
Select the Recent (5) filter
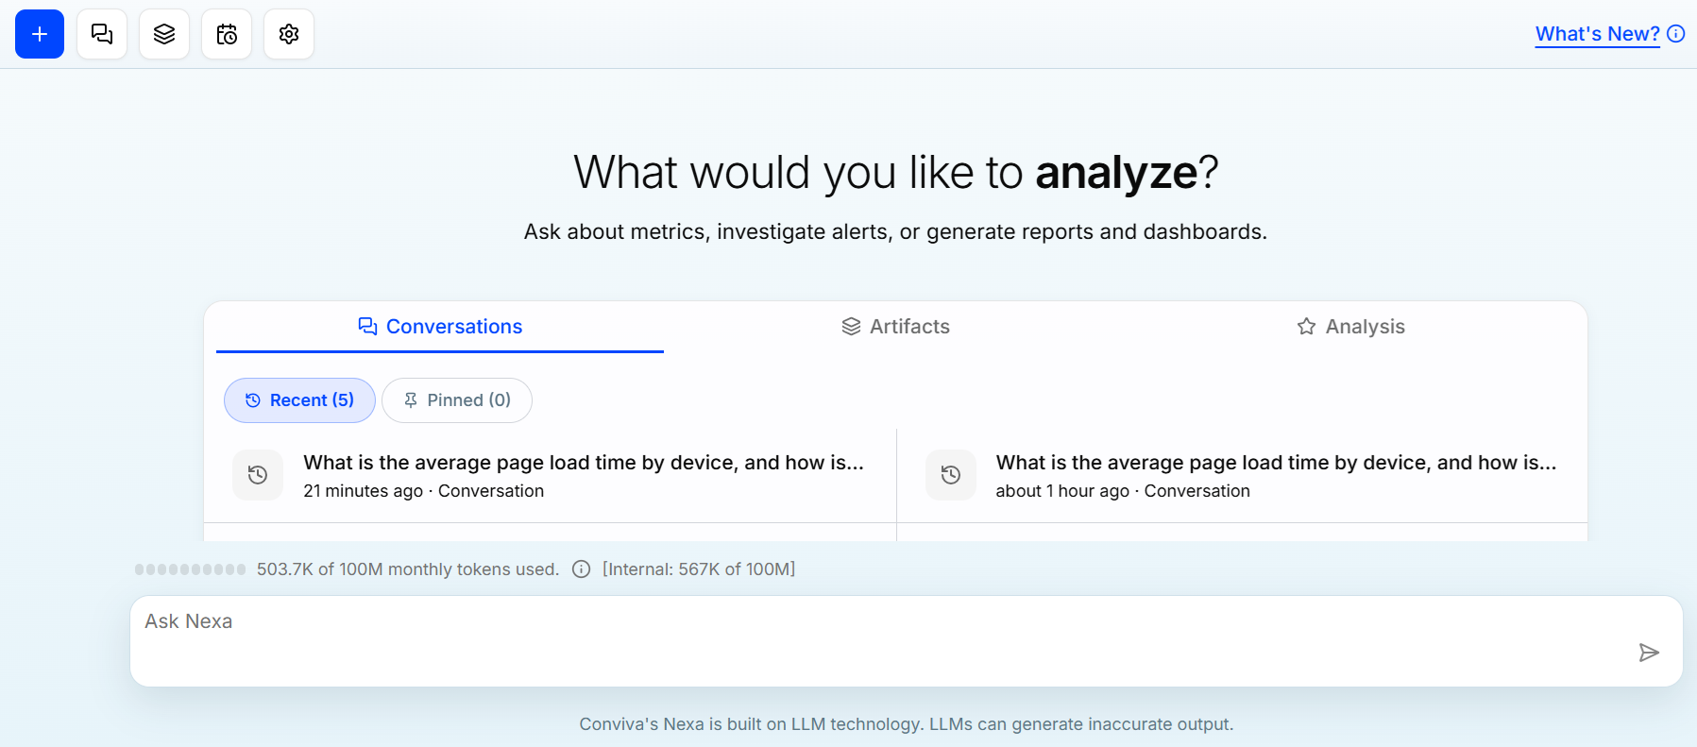point(299,400)
